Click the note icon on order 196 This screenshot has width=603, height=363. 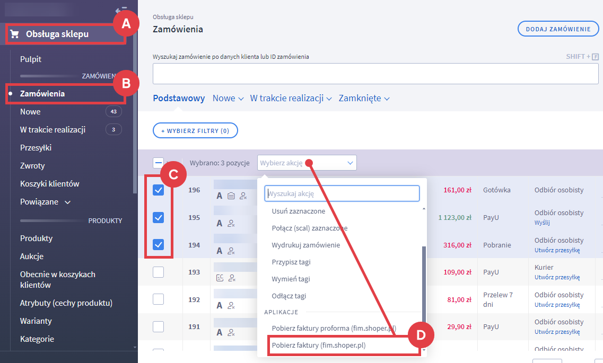(x=231, y=196)
